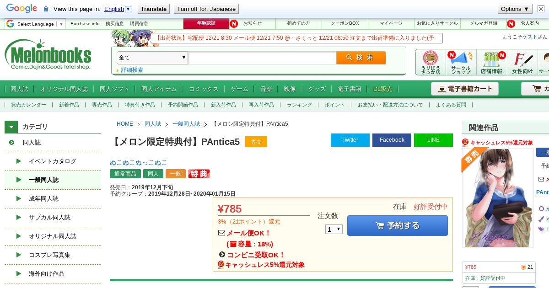The image size is (549, 288).
Task: Open the language dropdown in translate bar
Action: pyautogui.click(x=118, y=9)
